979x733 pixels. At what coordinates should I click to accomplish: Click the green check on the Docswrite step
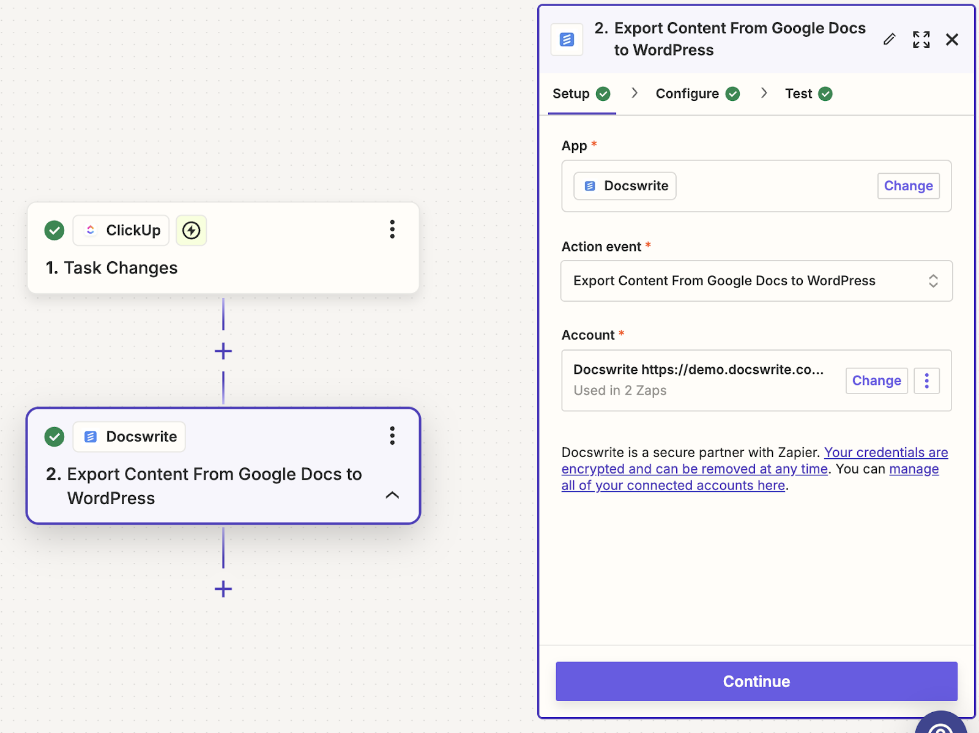(54, 436)
